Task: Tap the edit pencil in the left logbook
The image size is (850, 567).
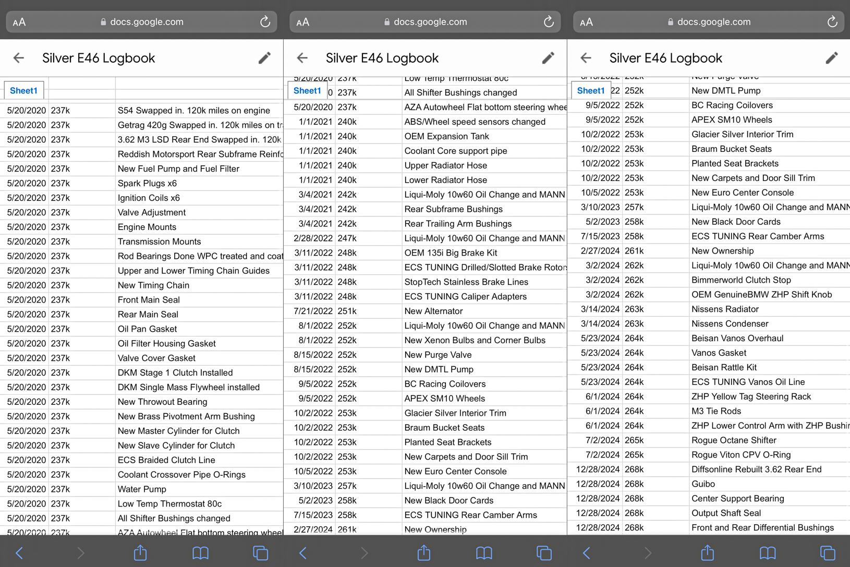Action: 264,58
